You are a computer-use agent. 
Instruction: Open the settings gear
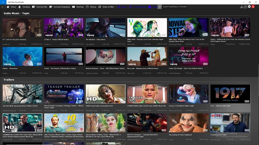click(249, 7)
